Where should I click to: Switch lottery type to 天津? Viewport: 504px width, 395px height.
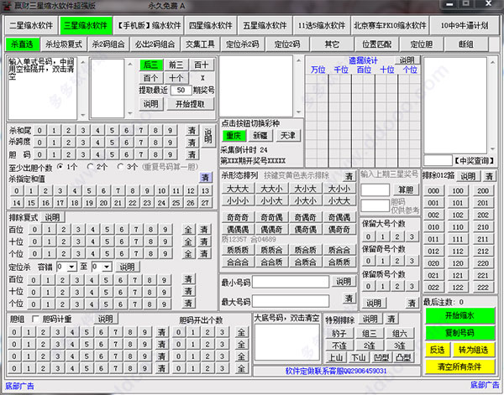click(287, 136)
